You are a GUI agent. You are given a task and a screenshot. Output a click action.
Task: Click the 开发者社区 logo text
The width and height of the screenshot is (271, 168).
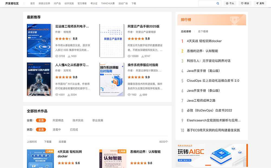tap(12, 4)
